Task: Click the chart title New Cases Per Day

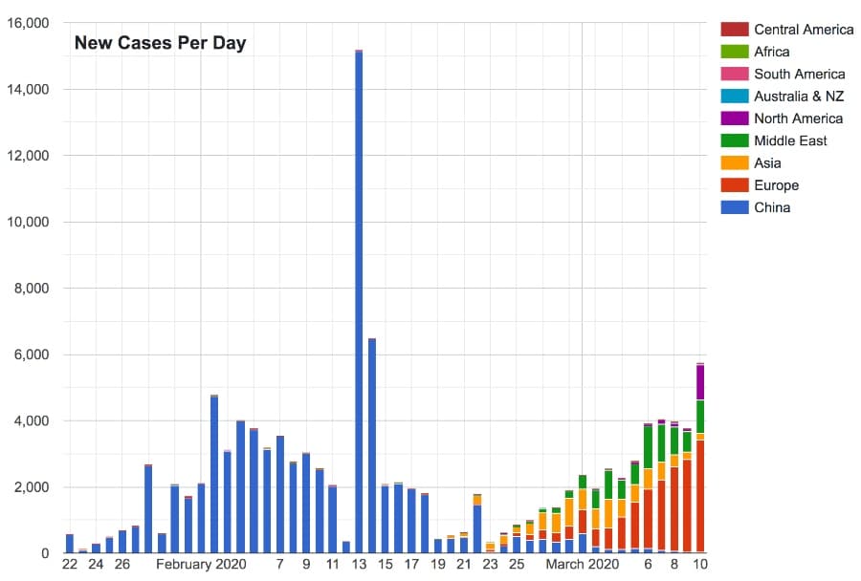Action: coord(160,43)
